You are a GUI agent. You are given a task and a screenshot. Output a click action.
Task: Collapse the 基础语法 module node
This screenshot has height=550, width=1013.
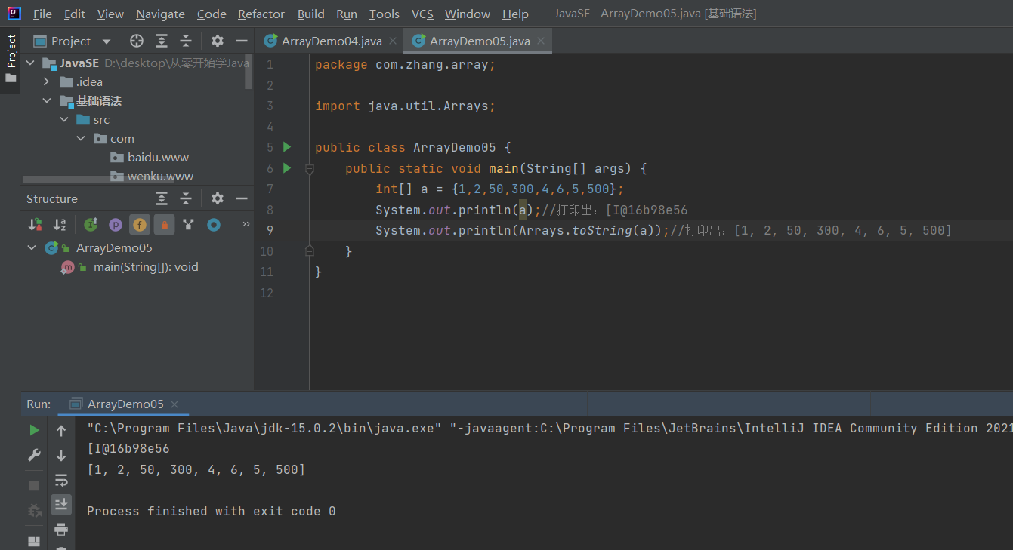[x=47, y=101]
